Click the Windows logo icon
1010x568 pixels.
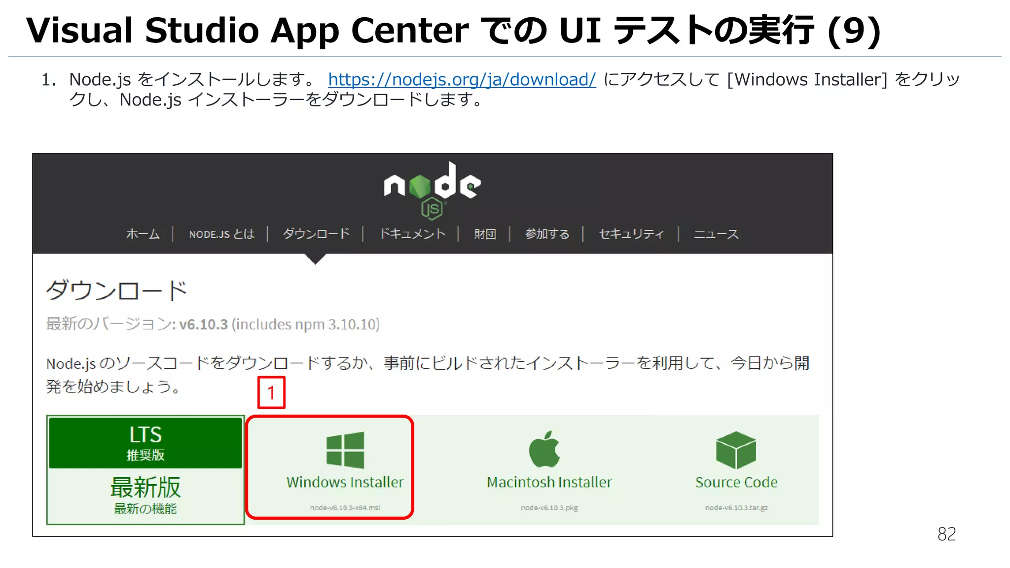(x=345, y=450)
